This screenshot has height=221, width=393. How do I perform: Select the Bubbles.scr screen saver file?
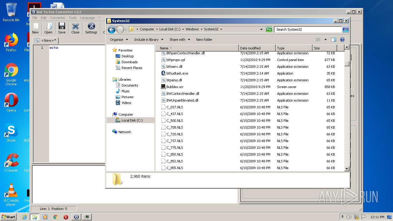163,87
